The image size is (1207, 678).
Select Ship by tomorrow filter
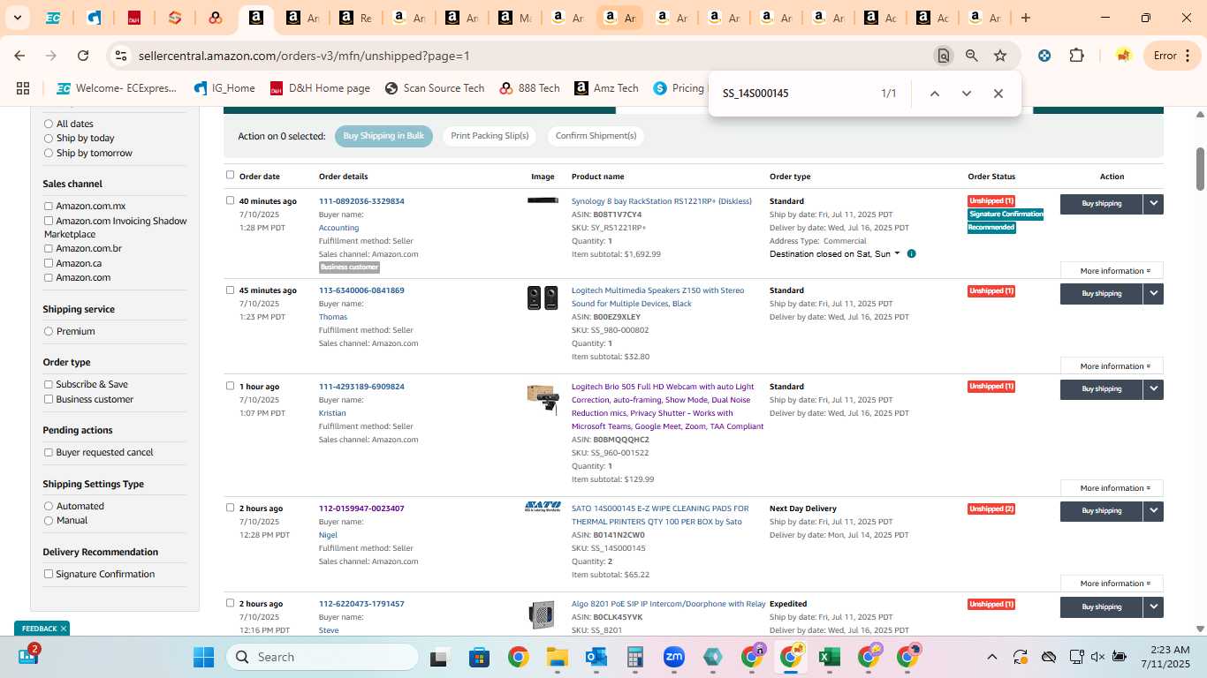pyautogui.click(x=49, y=153)
